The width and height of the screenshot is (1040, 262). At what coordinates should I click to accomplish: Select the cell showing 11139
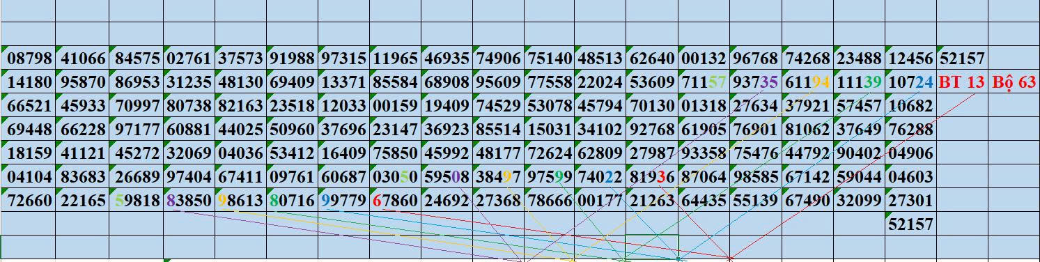[859, 82]
